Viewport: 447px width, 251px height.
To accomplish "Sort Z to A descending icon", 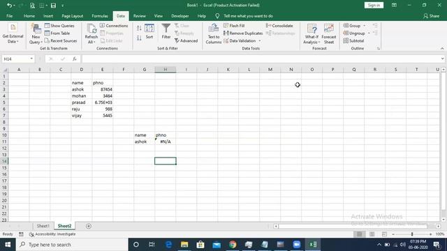I will (139, 38).
